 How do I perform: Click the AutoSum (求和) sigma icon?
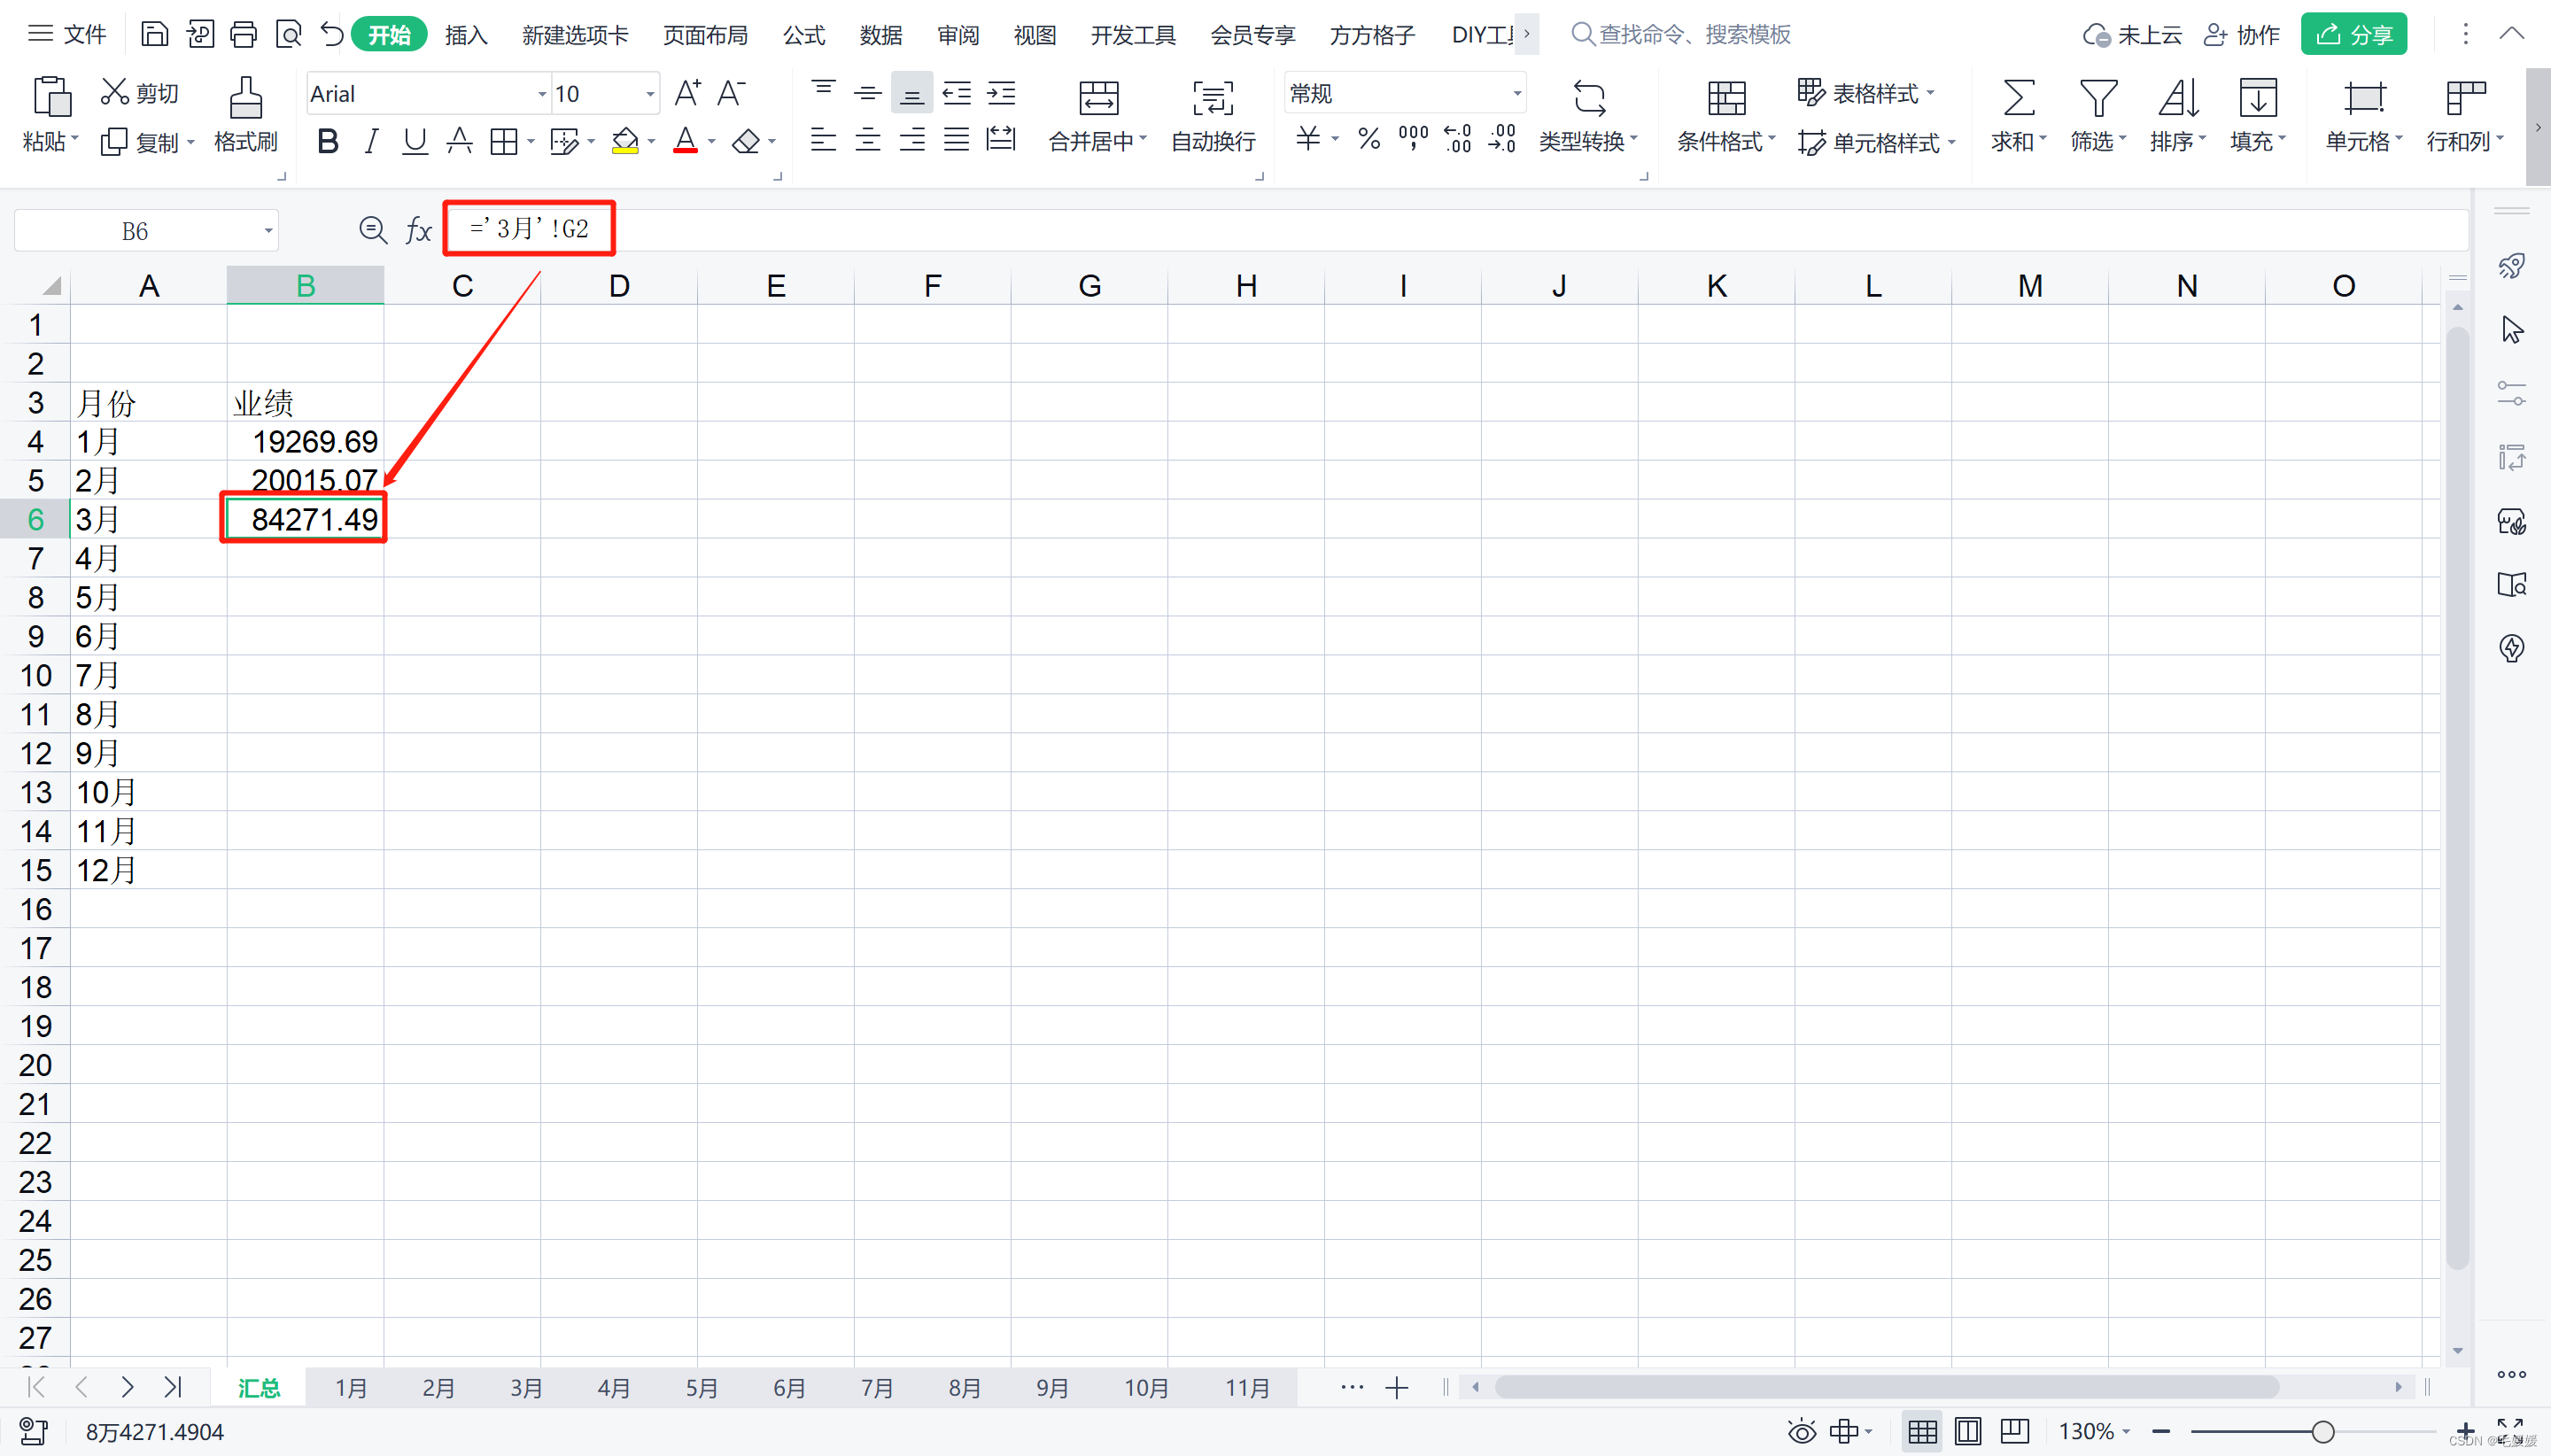pos(2018,98)
